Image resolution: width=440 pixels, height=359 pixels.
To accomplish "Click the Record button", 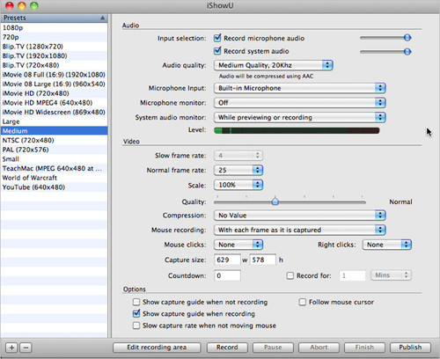I will click(227, 348).
